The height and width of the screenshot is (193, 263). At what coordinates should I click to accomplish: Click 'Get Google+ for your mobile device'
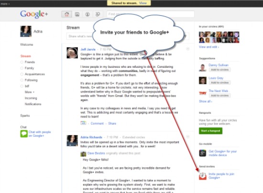coord(222,153)
